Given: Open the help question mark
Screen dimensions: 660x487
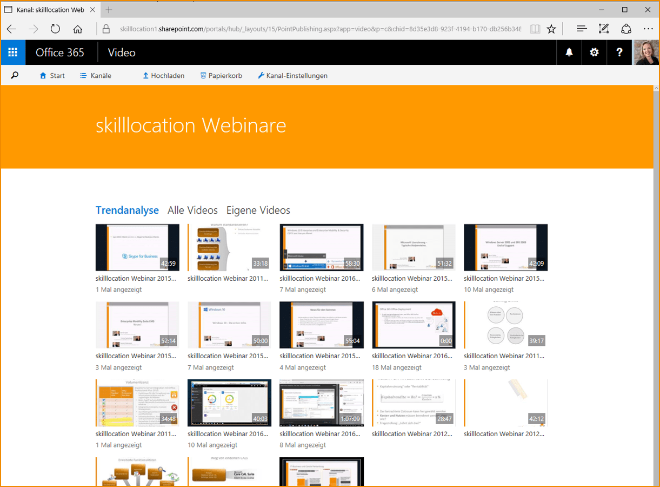Looking at the screenshot, I should click(619, 52).
